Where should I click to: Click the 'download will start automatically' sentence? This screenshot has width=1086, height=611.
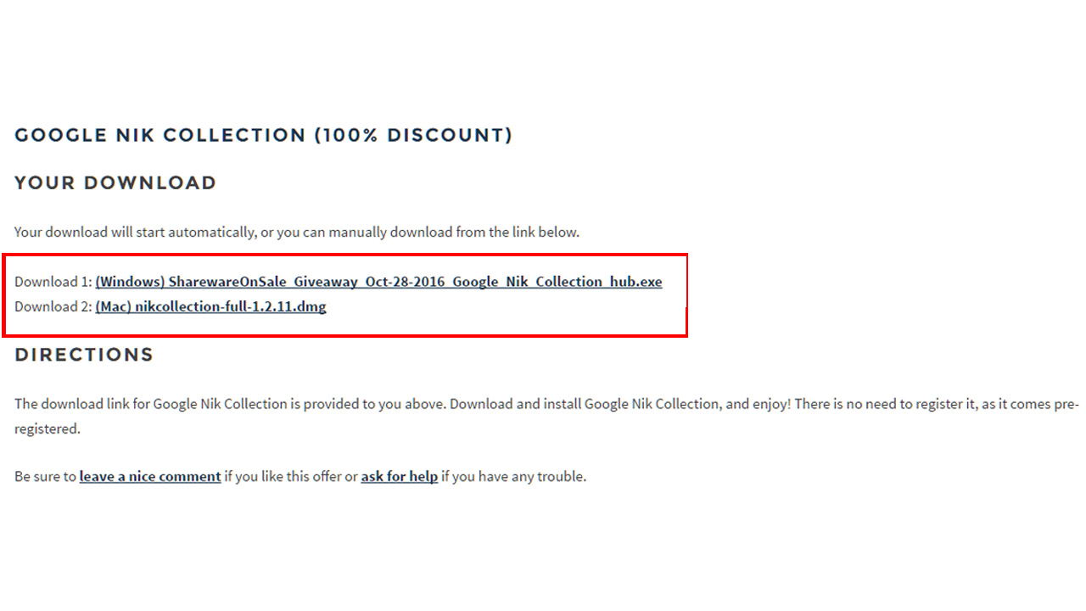click(297, 232)
